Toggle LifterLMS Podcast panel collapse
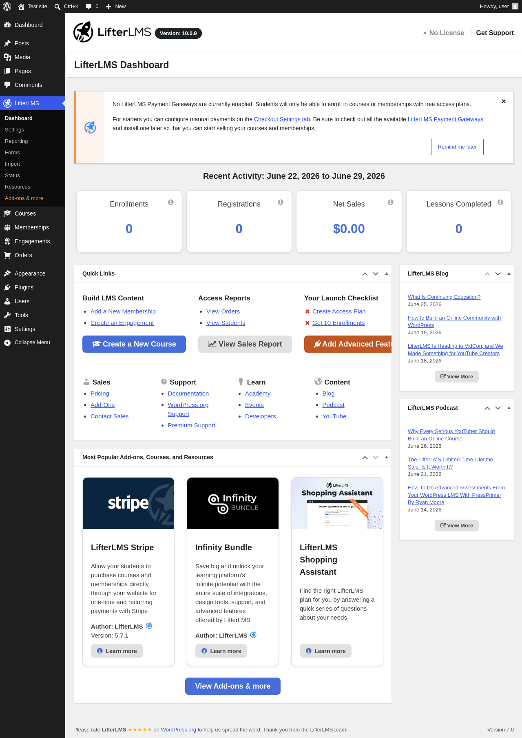 [509, 408]
